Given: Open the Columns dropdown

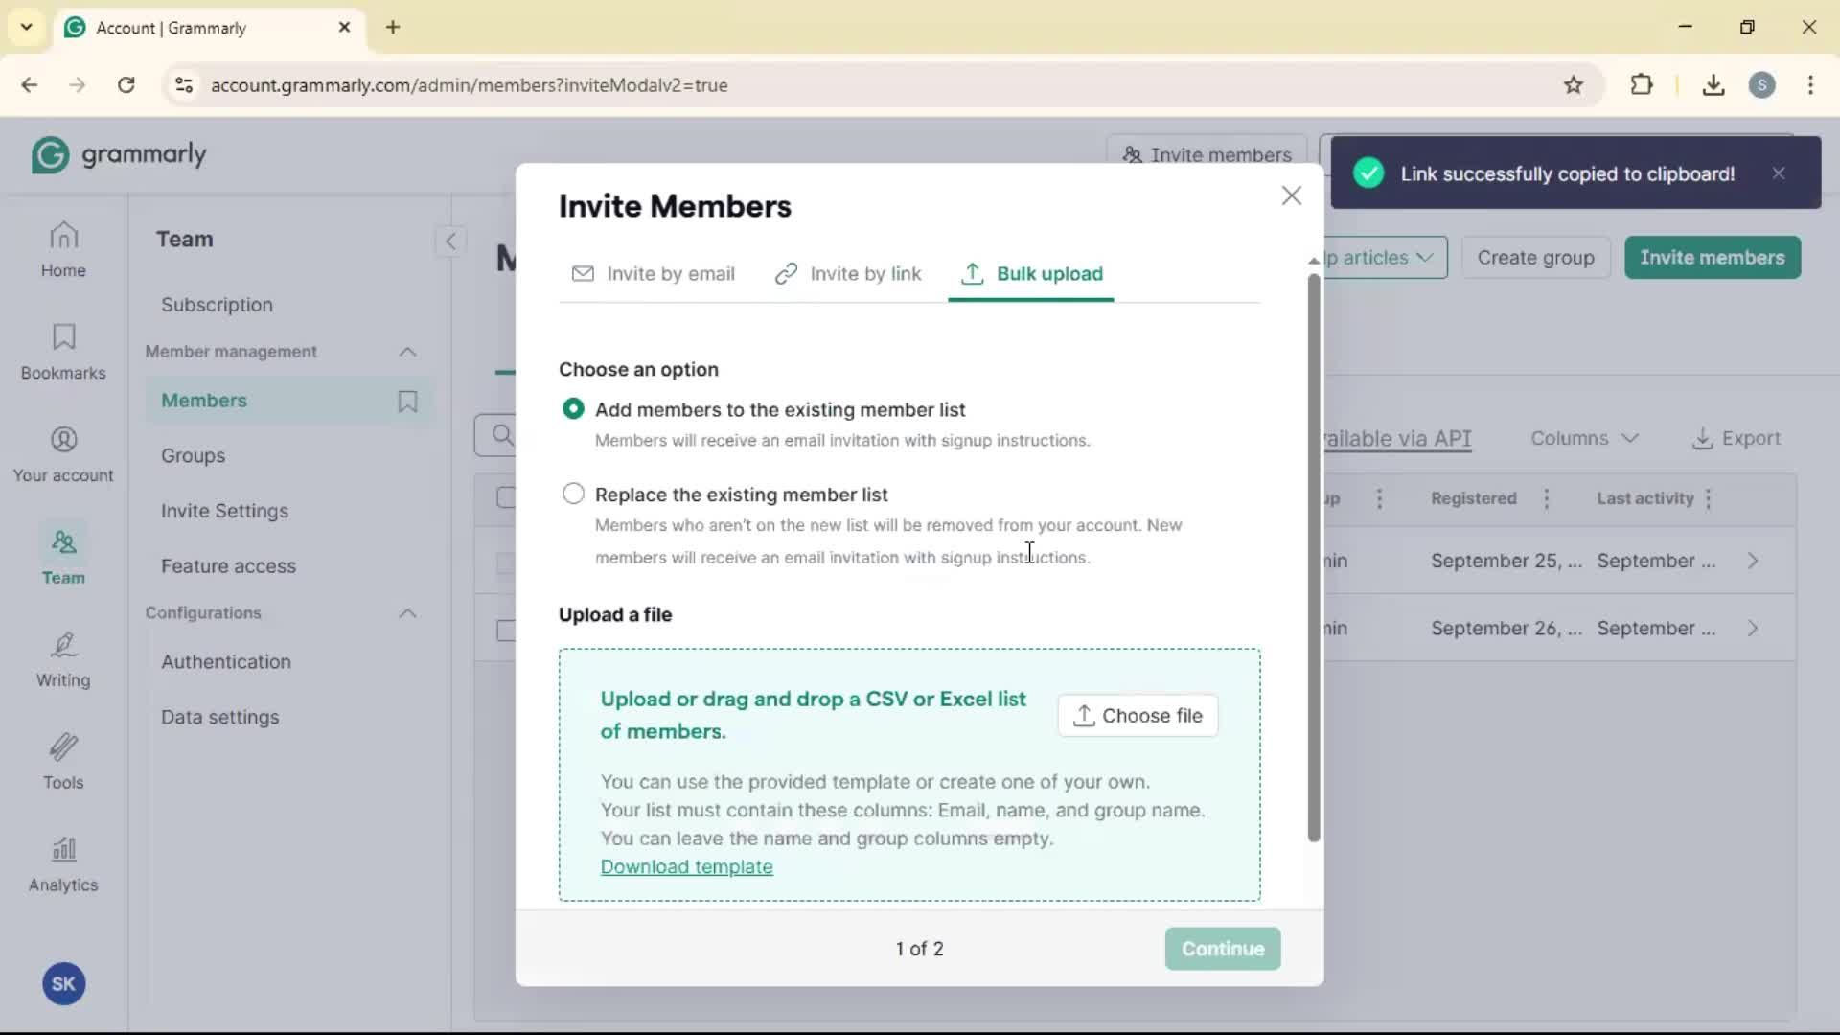Looking at the screenshot, I should click(1583, 438).
